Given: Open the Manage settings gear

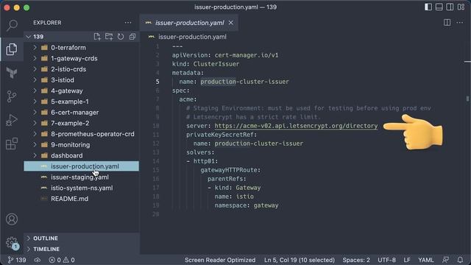Looking at the screenshot, I should click(12, 242).
